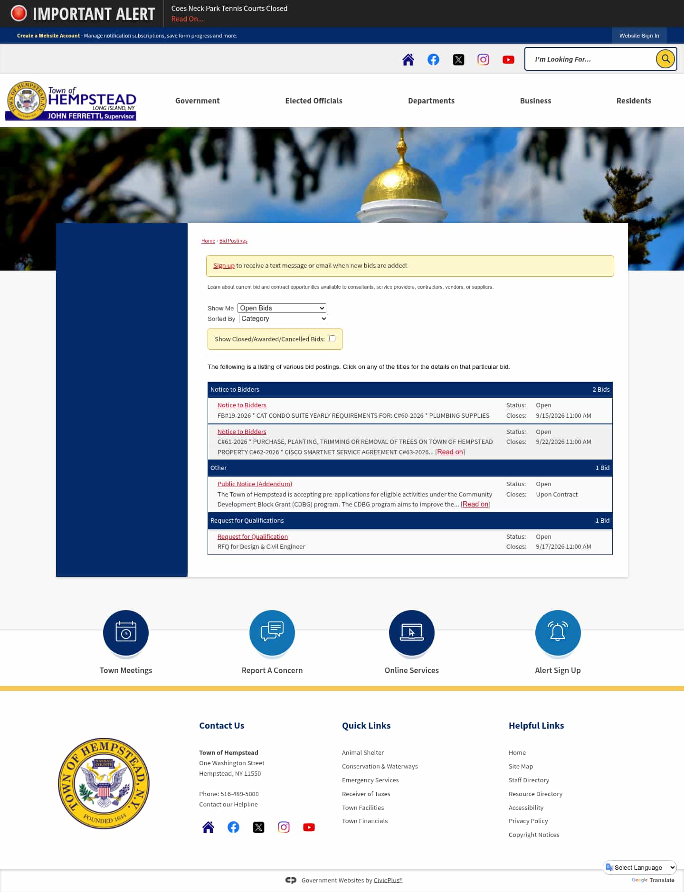The width and height of the screenshot is (684, 892).
Task: Open the Town Financials quick link
Action: (x=365, y=821)
